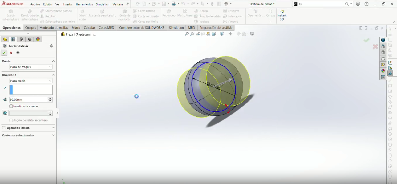The image size is (397, 184).
Task: Open the Design Library task pane tab
Action: click(383, 52)
